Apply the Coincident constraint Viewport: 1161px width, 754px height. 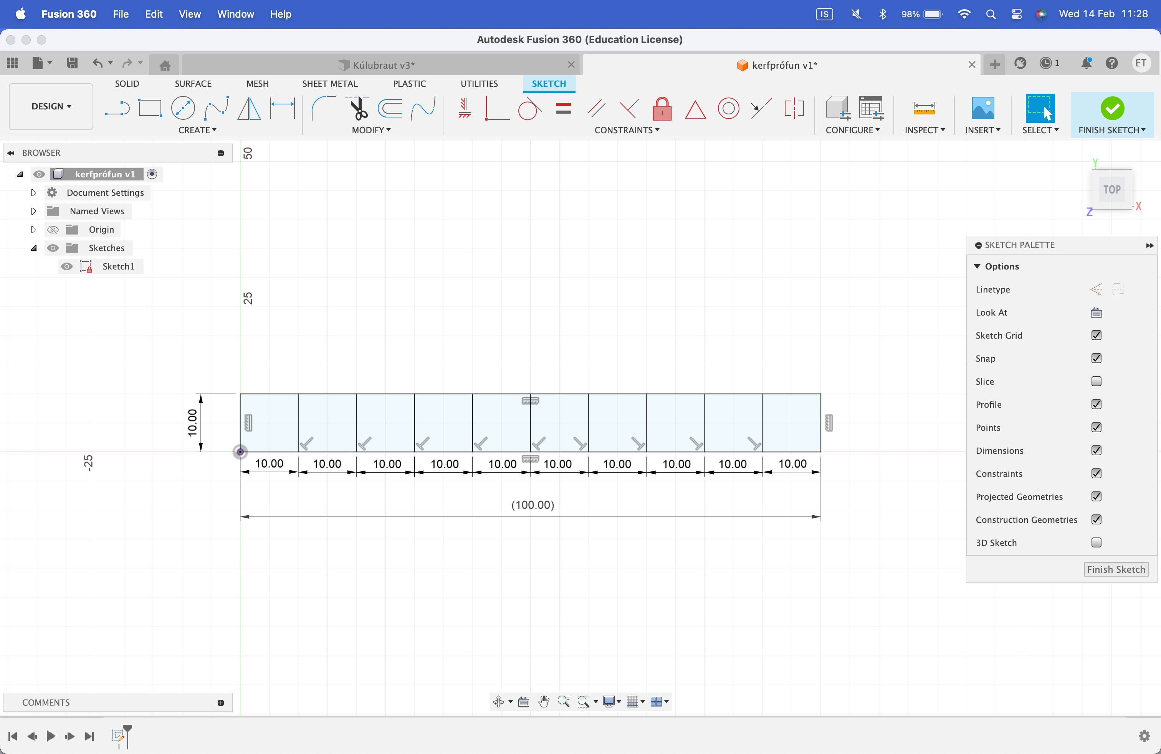497,108
